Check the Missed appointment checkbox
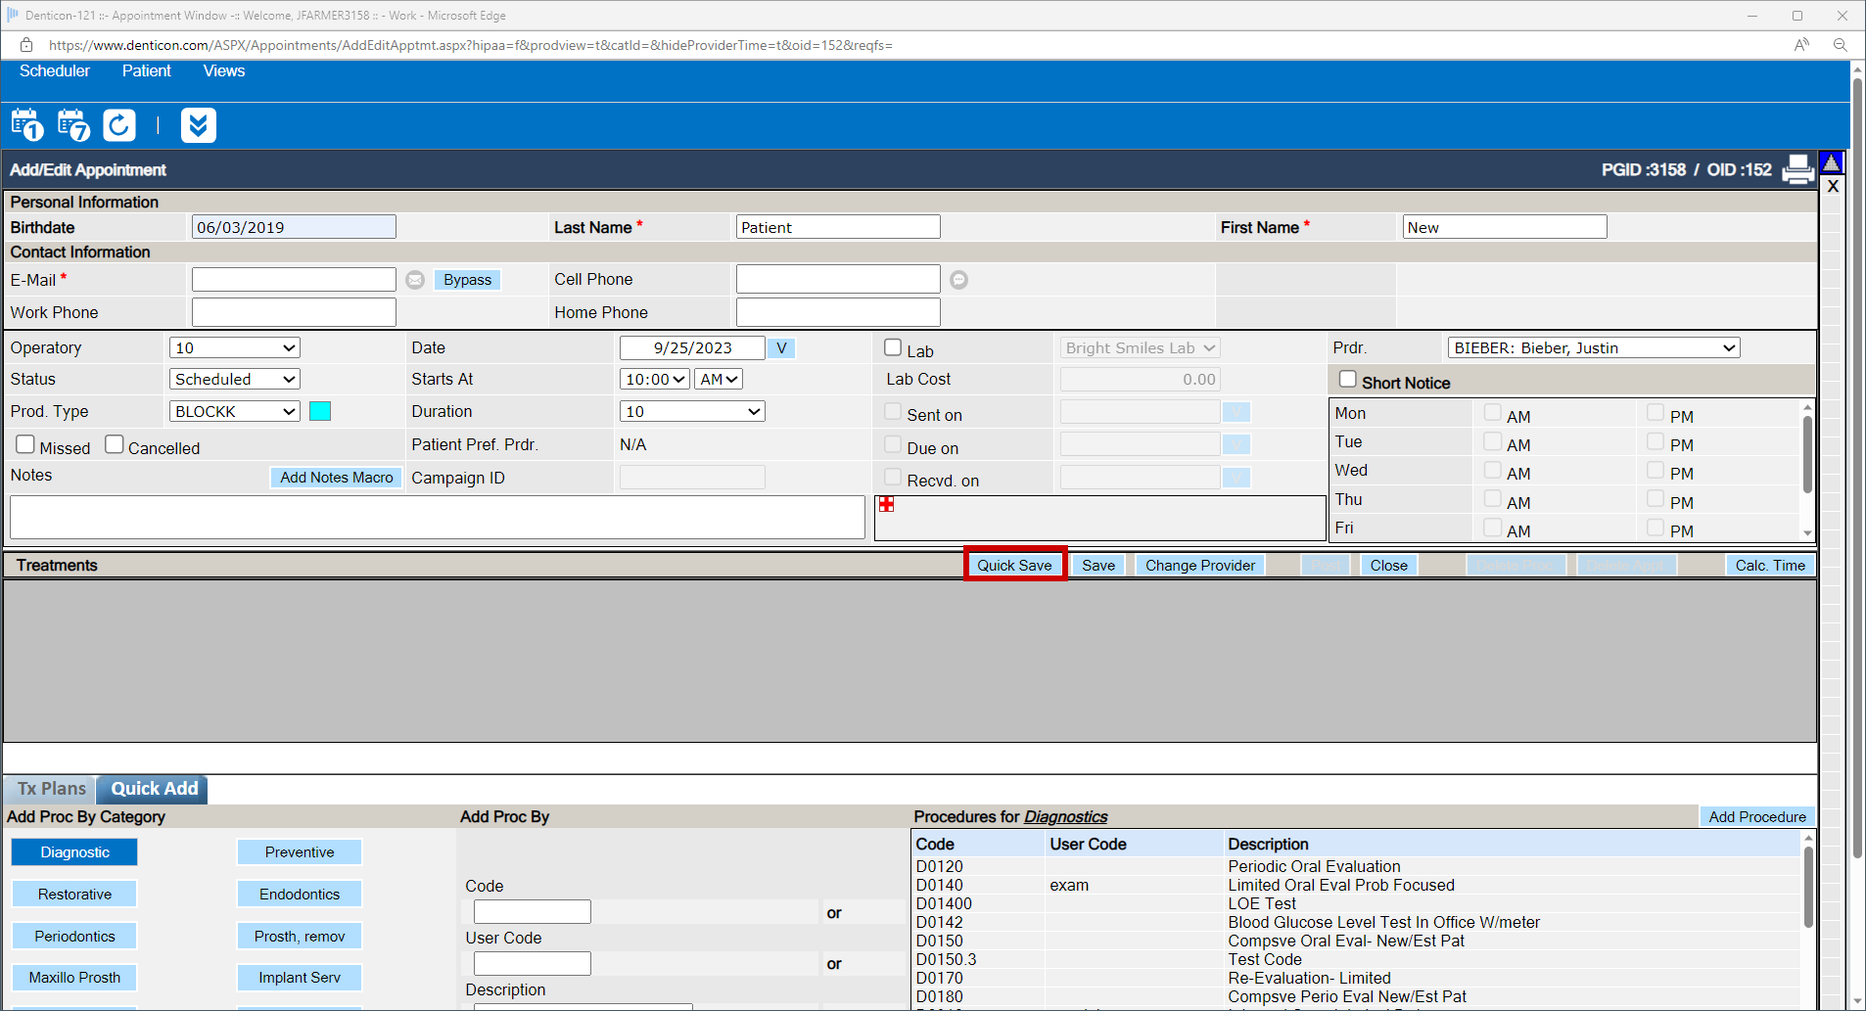This screenshot has width=1866, height=1011. [x=25, y=443]
